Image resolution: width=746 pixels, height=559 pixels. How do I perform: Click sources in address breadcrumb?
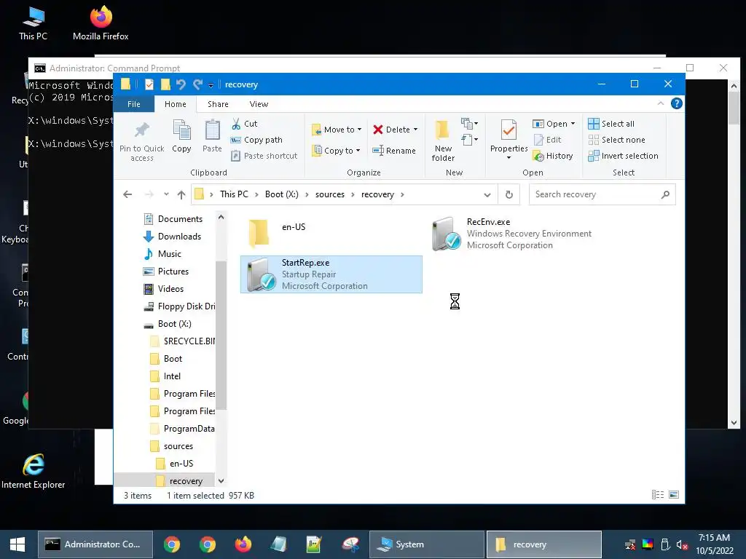tap(330, 194)
